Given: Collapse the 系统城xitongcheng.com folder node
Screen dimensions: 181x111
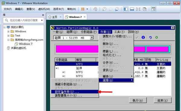Looking at the screenshot, I should tap(8, 40).
